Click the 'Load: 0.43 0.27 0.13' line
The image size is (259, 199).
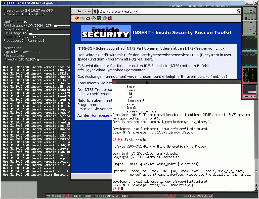[x=20, y=37]
